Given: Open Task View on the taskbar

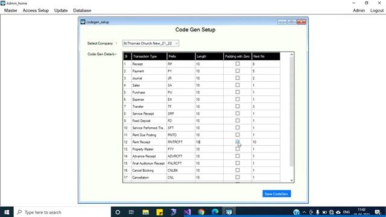Looking at the screenshot, I should 131,212.
